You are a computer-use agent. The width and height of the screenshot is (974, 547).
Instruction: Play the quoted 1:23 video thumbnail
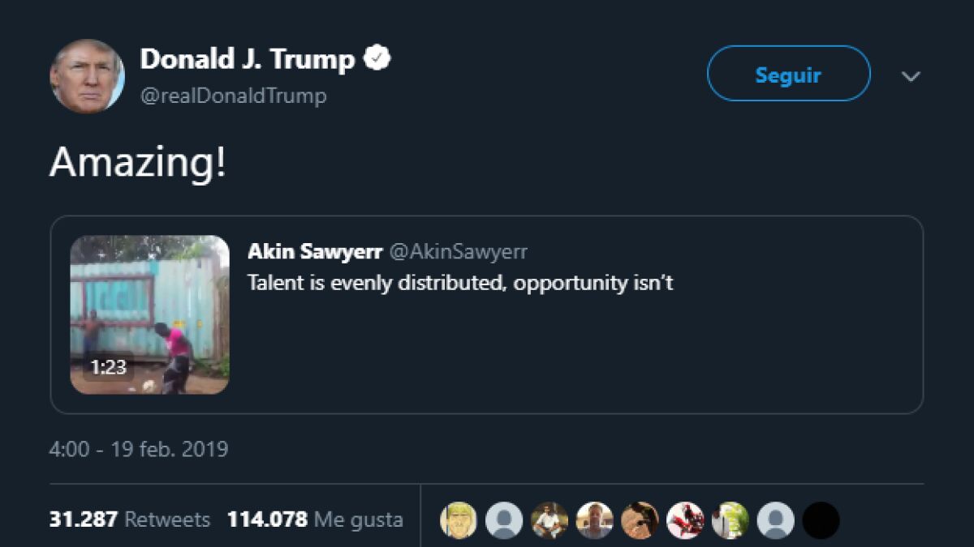pyautogui.click(x=149, y=314)
